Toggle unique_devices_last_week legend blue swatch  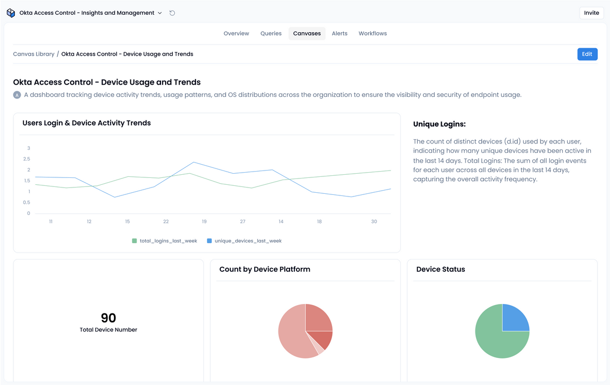pyautogui.click(x=209, y=241)
